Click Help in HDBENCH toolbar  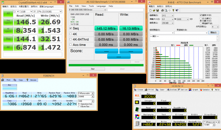(x=216, y=90)
